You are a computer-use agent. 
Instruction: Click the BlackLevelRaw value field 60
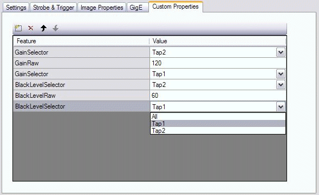coord(218,96)
